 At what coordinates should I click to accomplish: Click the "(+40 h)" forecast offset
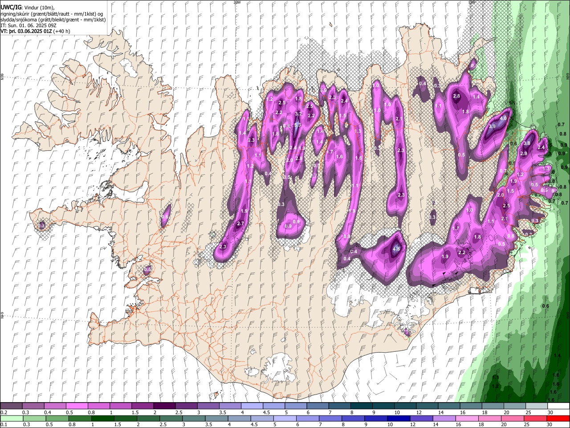(61, 32)
